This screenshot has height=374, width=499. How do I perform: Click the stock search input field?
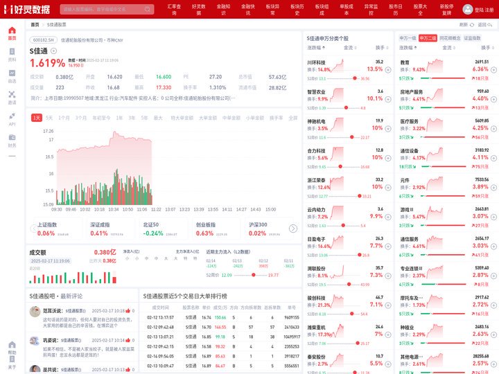pyautogui.click(x=107, y=9)
